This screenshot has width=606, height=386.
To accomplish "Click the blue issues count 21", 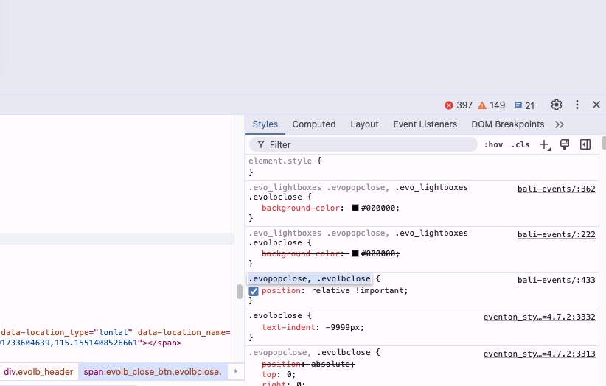I will click(524, 105).
